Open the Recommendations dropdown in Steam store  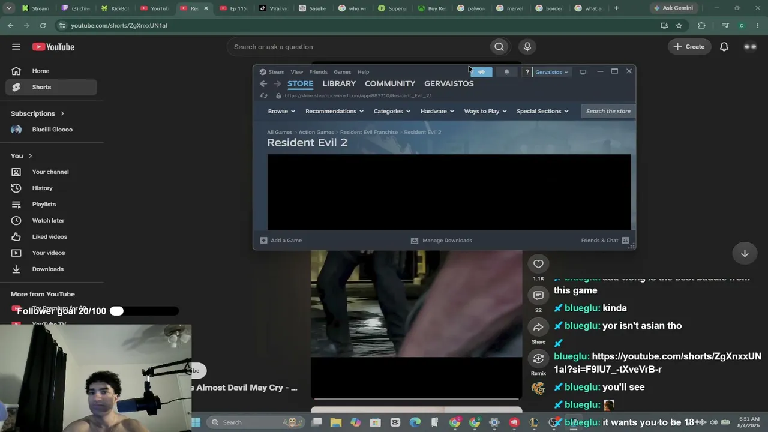tap(334, 111)
